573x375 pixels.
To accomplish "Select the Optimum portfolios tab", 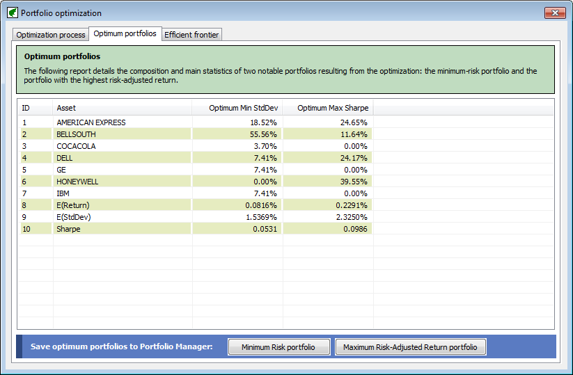I will coord(125,33).
